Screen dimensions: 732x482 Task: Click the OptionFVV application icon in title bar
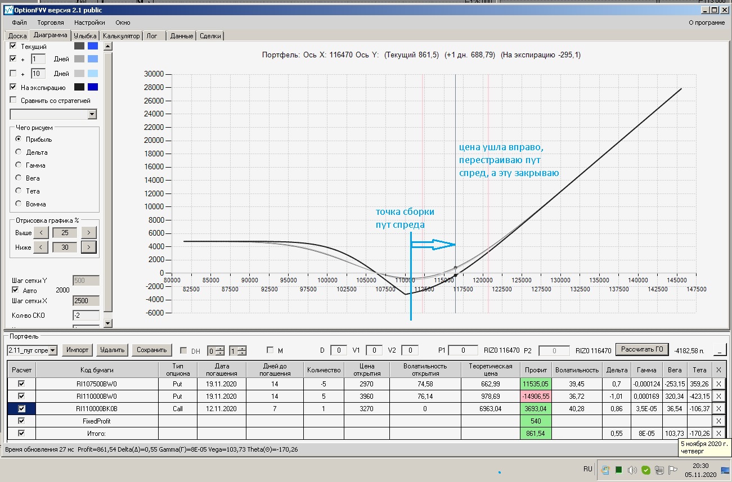point(8,10)
